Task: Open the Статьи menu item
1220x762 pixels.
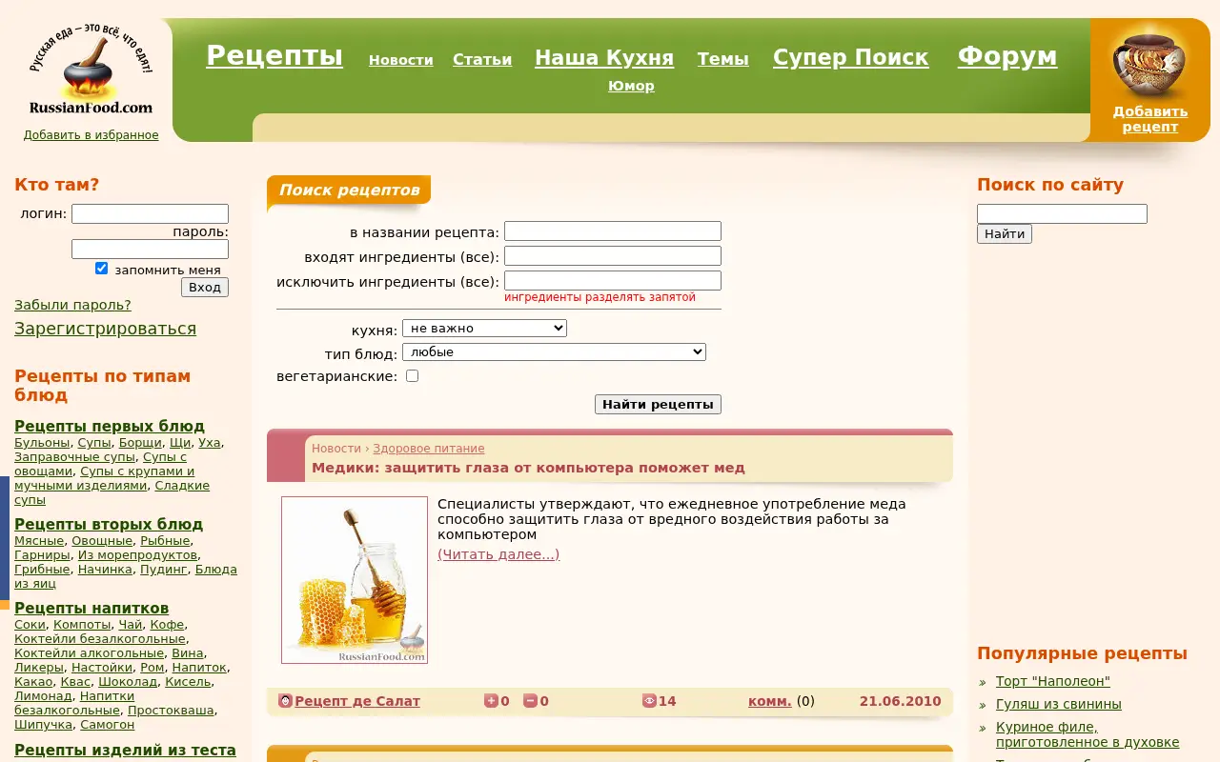Action: pos(482,60)
